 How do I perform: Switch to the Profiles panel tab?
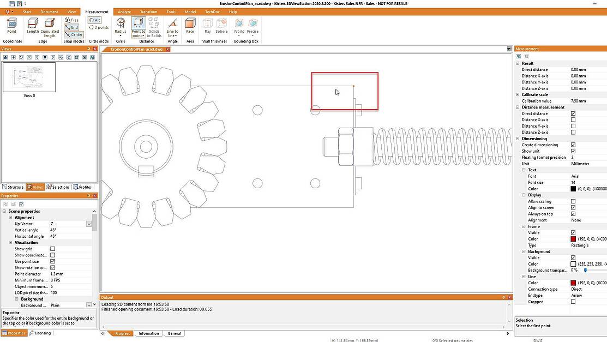[x=83, y=187]
